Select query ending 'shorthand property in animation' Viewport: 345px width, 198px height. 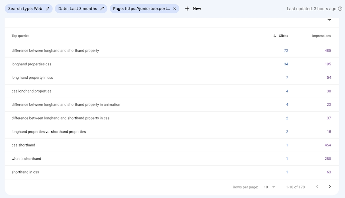coord(66,104)
